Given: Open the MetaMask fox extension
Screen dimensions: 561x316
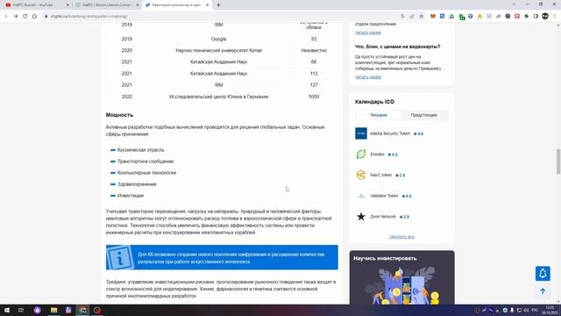Looking at the screenshot, I should click(433, 16).
